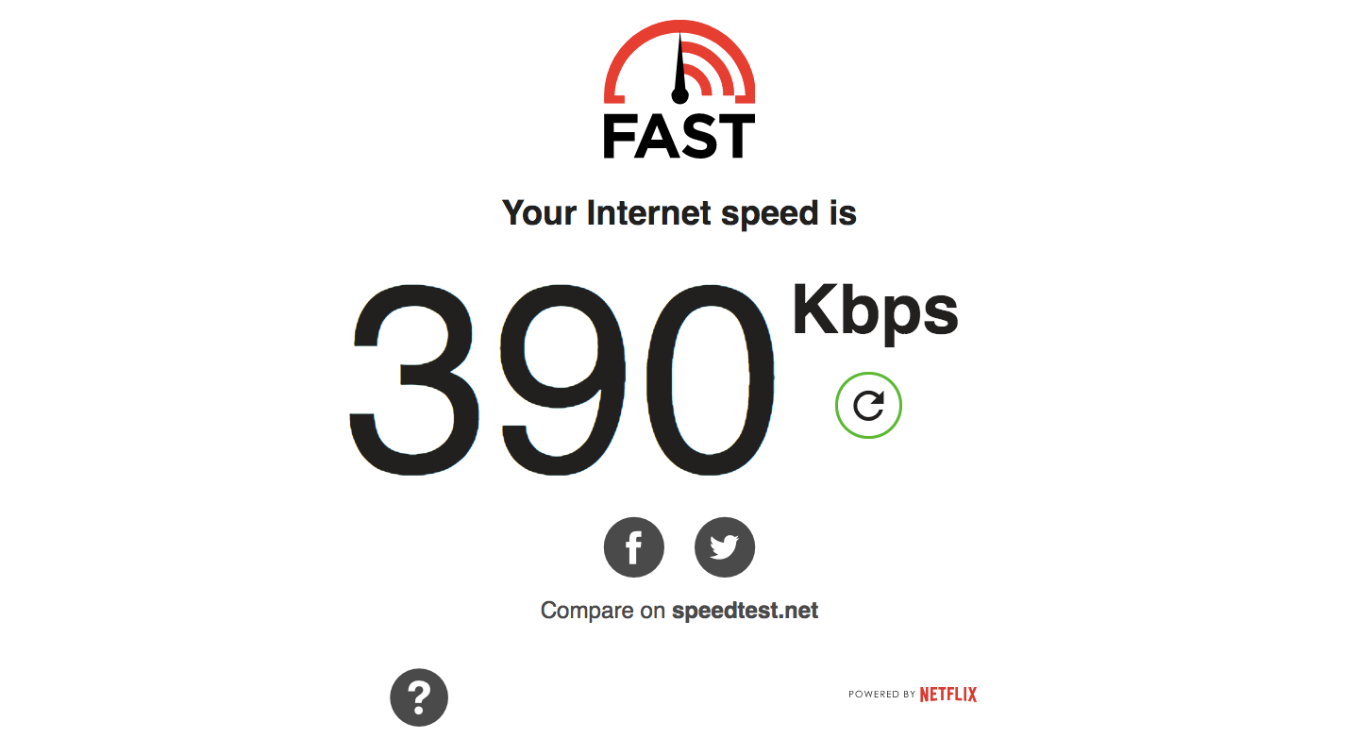This screenshot has height=755, width=1358.
Task: Click the digit 0 of the speed
Action: [x=711, y=380]
